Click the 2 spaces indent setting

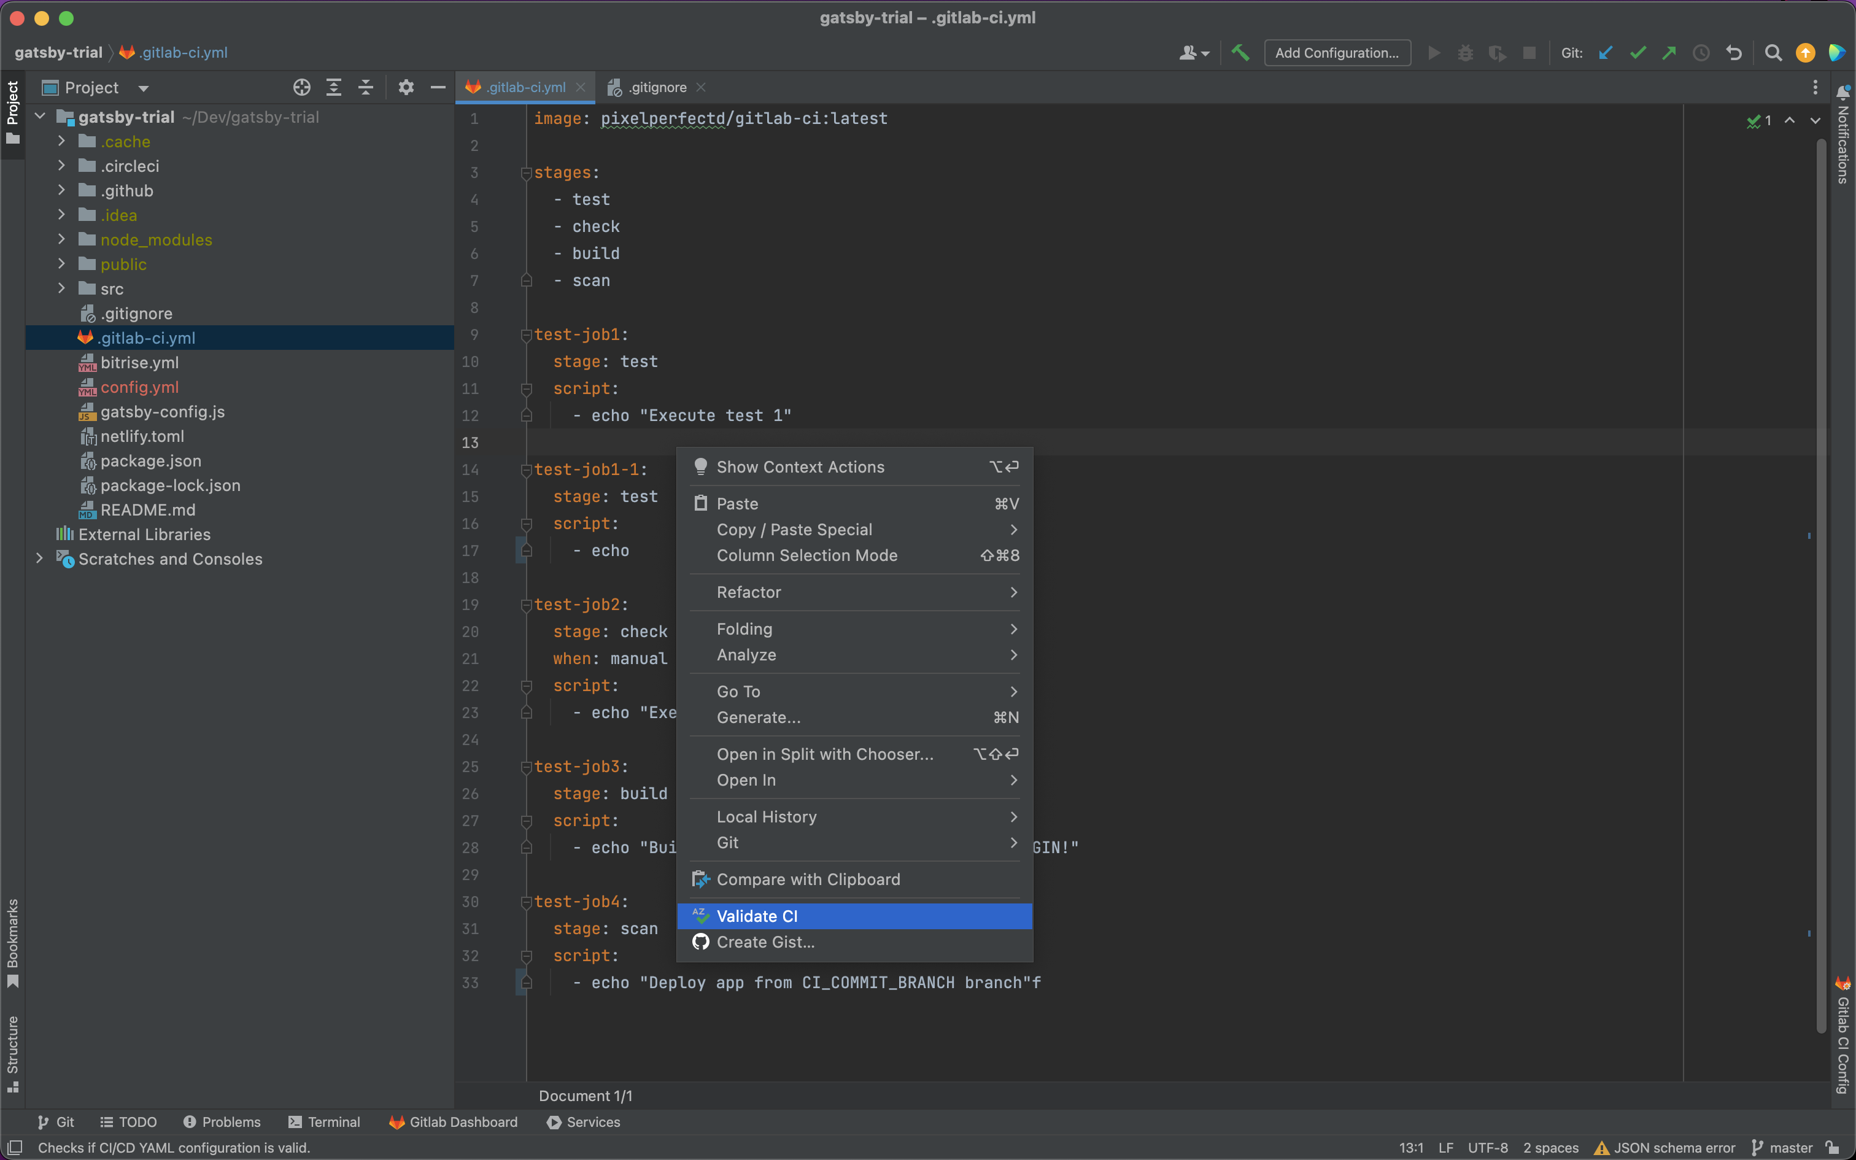[x=1551, y=1148]
